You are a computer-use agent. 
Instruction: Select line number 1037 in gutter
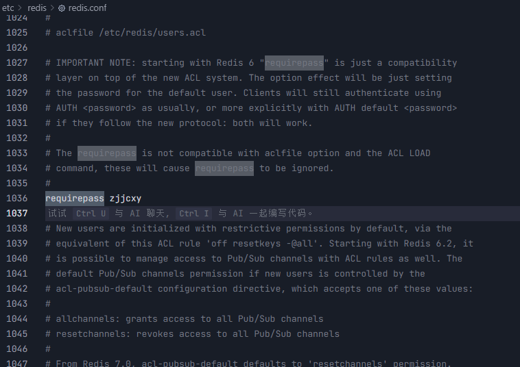[17, 214]
